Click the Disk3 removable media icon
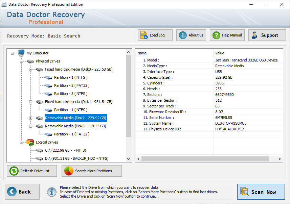 coord(40,126)
